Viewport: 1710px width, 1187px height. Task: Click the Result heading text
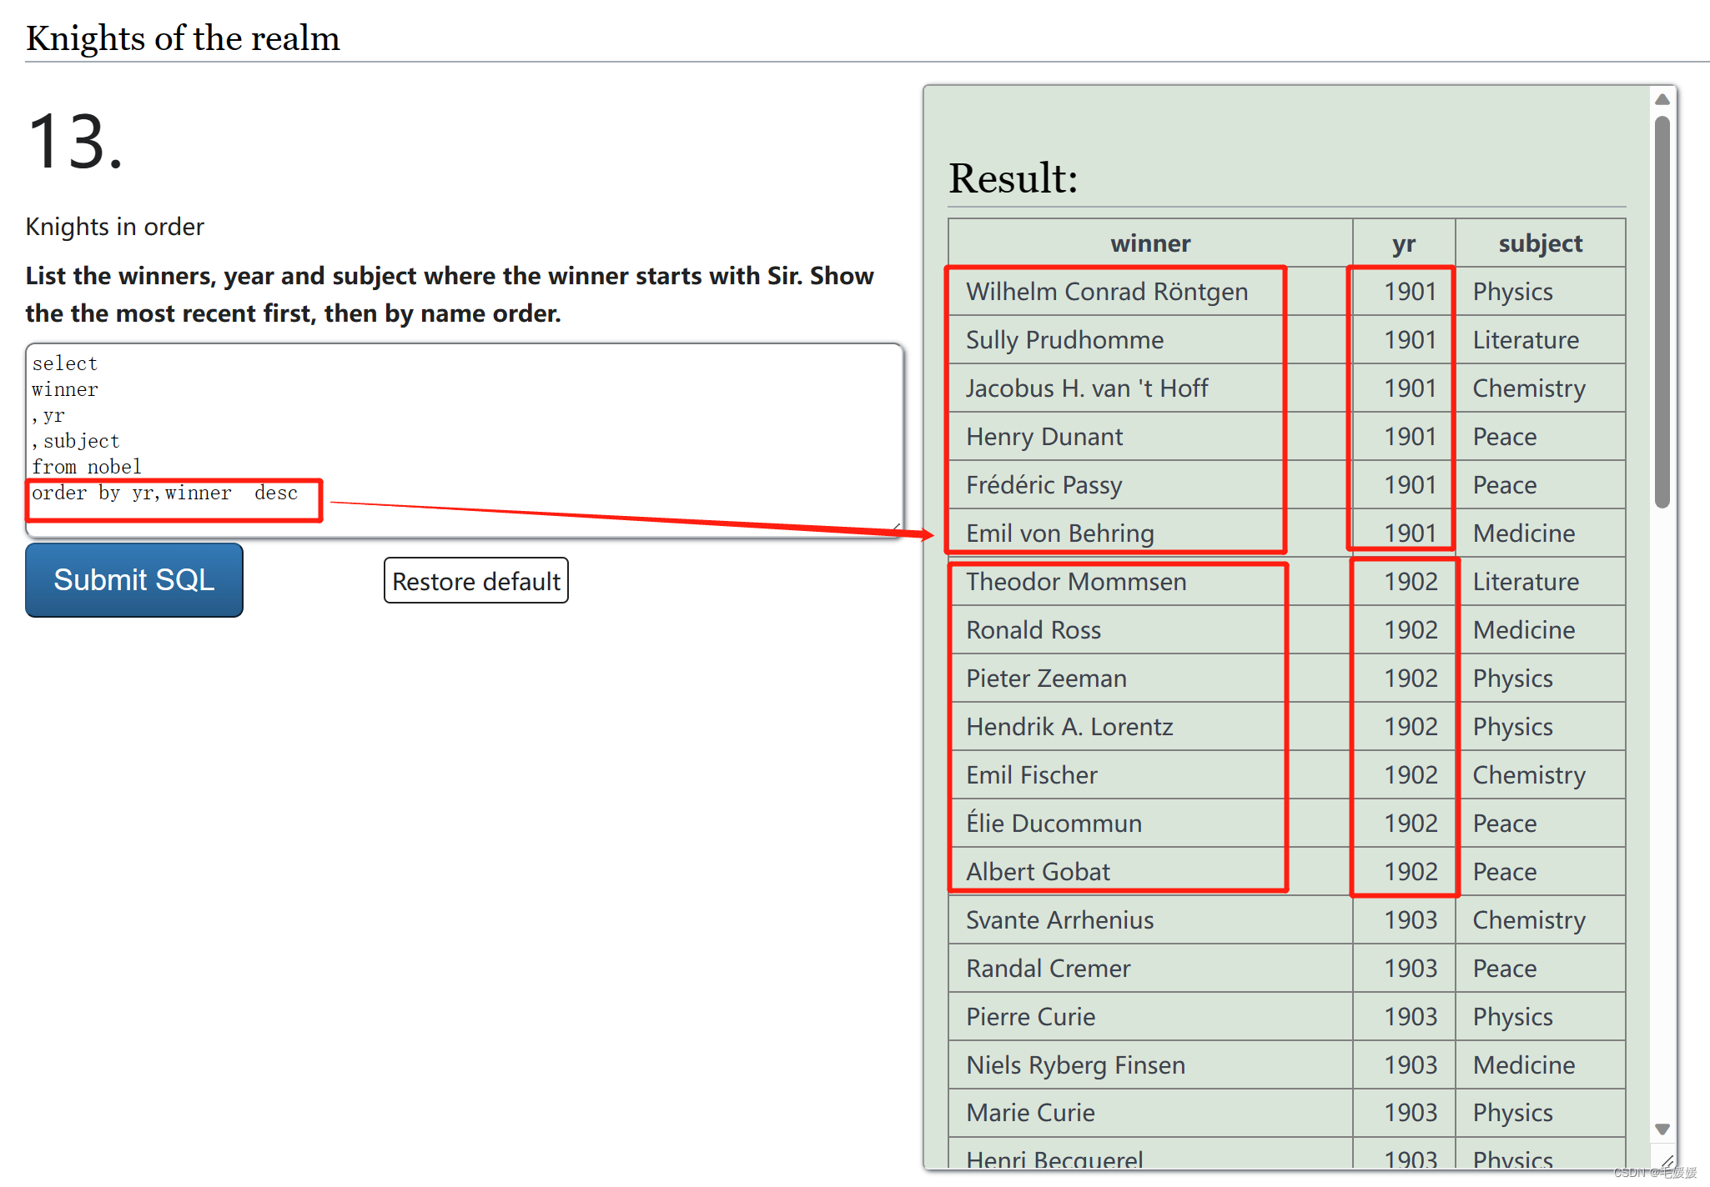[x=1013, y=178]
